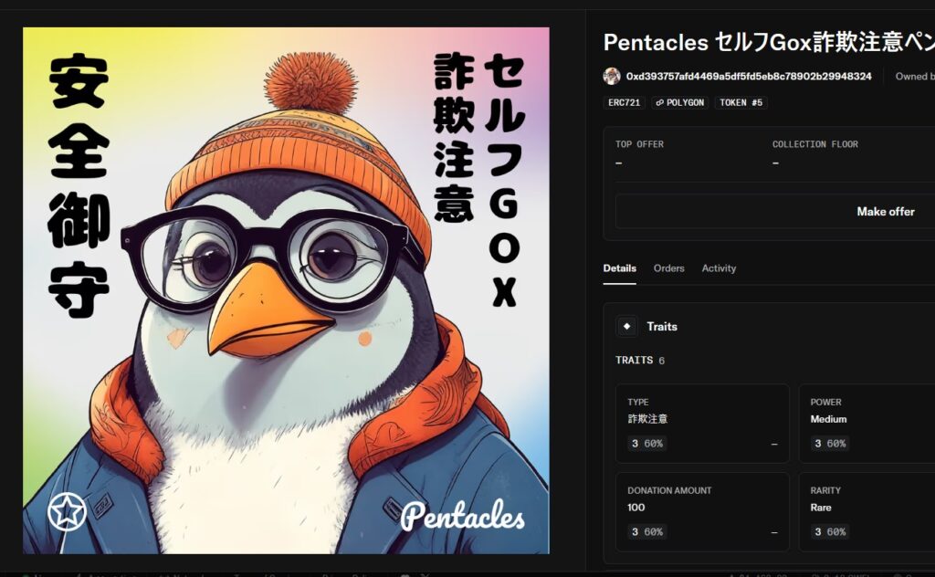Click the COLLECTION FLOOR value

pyautogui.click(x=775, y=163)
